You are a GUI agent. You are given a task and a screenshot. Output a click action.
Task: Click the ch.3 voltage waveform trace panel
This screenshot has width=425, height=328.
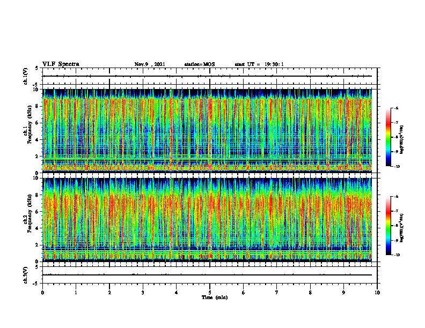click(x=210, y=275)
